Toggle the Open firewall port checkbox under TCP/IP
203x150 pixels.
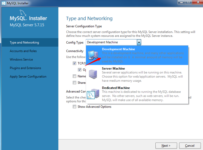(x=80, y=70)
